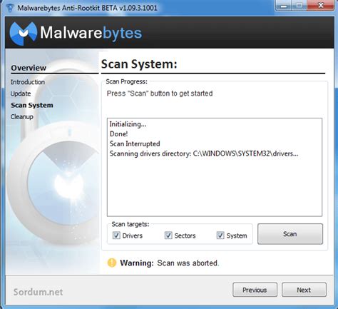Minimize the Anti-Rootkit window

point(284,5)
